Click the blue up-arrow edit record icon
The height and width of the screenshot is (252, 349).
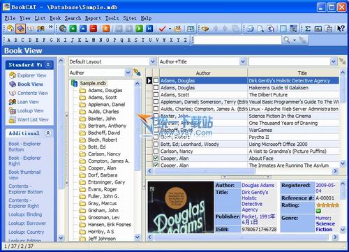coord(83,29)
